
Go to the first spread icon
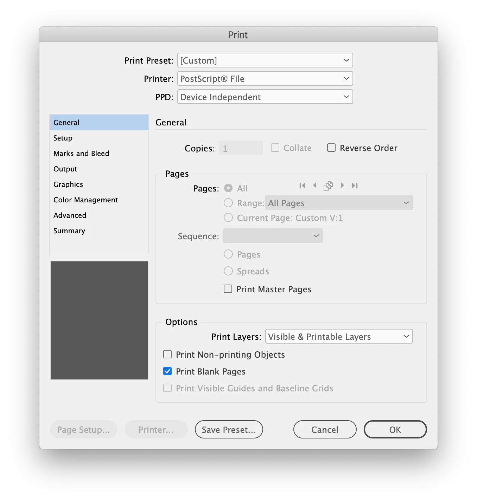302,186
